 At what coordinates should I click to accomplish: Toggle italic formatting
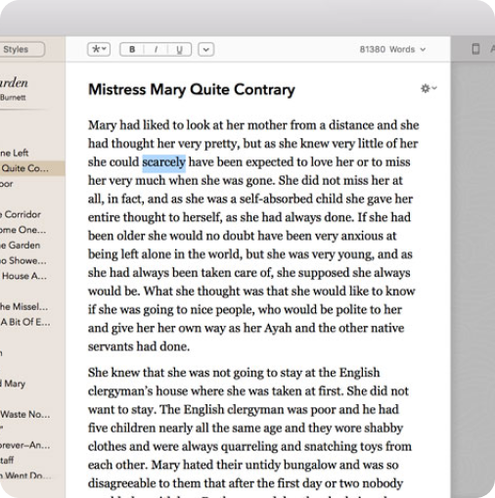pyautogui.click(x=156, y=50)
